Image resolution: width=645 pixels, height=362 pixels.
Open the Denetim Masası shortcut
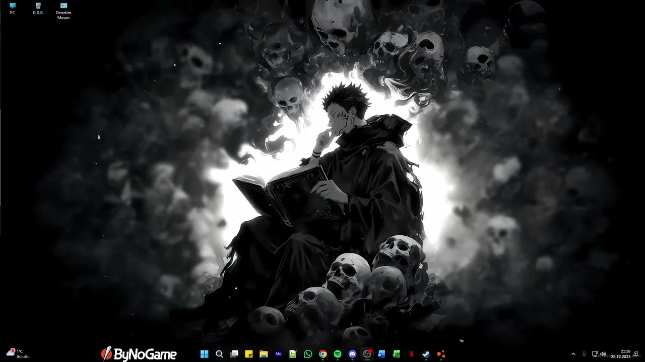[x=63, y=11]
